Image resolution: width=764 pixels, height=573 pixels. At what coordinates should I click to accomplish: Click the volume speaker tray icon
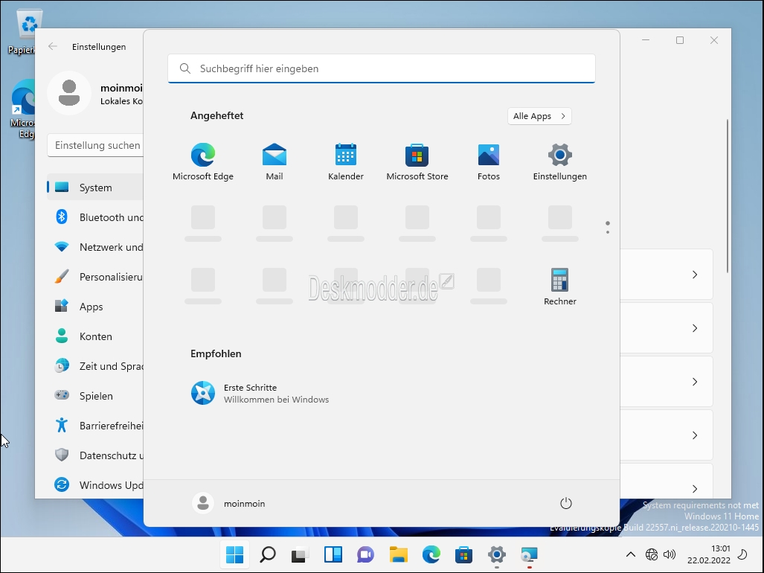pyautogui.click(x=670, y=554)
